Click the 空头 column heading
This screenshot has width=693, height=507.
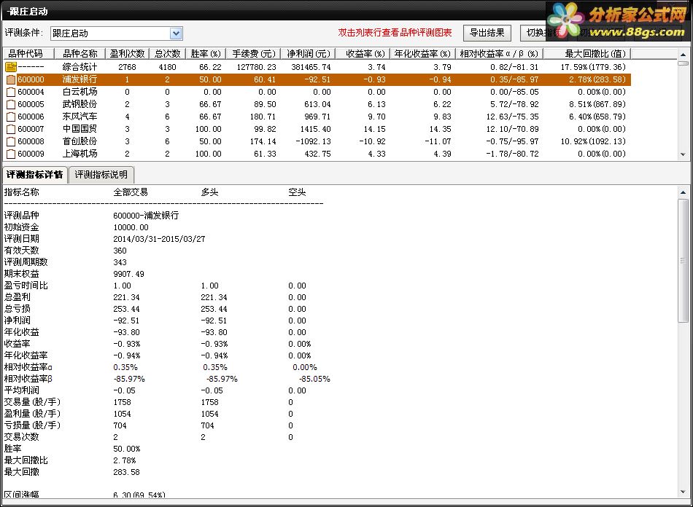[297, 192]
